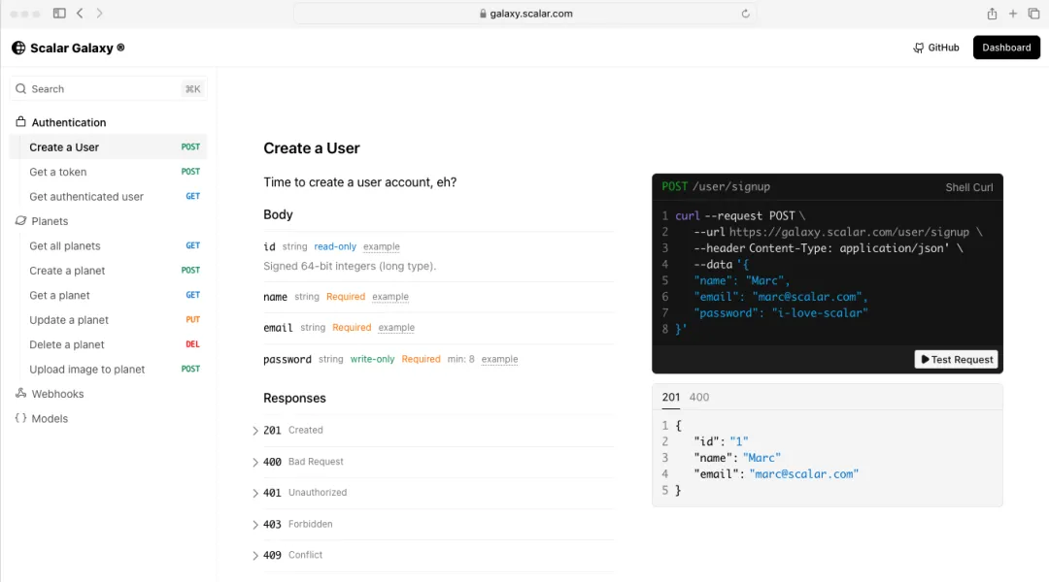Expand the 201 Created response
Viewport: 1049px width, 582px height.
point(255,431)
